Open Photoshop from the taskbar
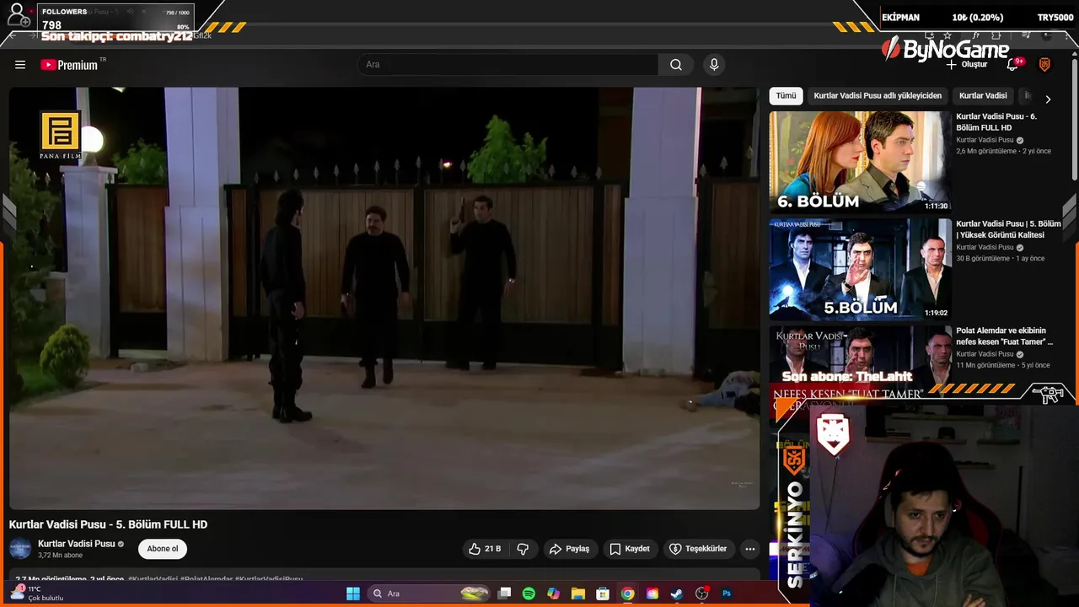 727,594
